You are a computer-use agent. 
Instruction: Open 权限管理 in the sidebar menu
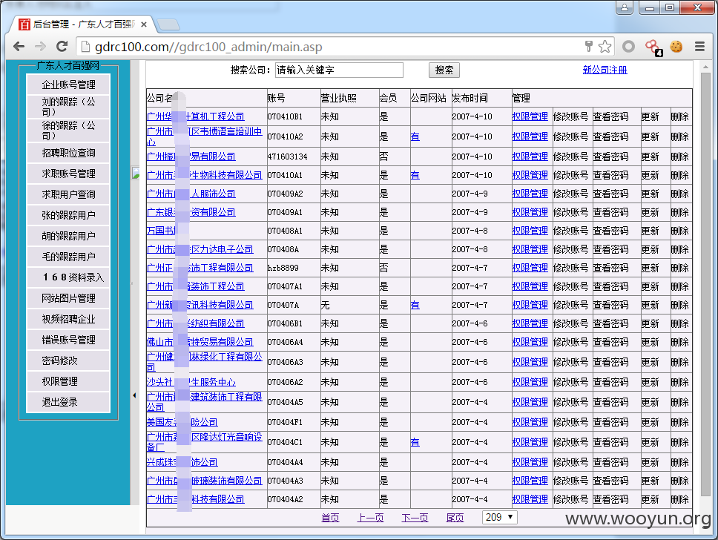click(x=68, y=381)
